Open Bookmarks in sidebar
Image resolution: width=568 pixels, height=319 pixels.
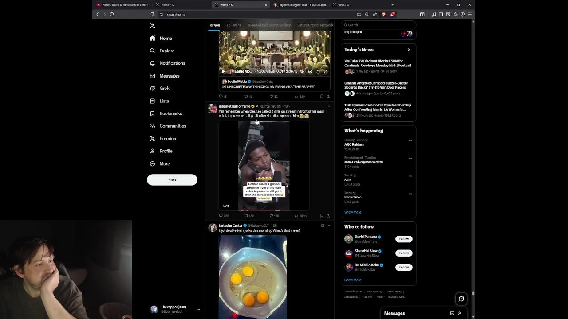[x=166, y=113]
